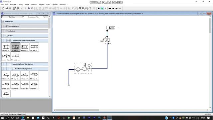Open the Insert menu
Screen dimensions: 213x120
click(27, 5)
